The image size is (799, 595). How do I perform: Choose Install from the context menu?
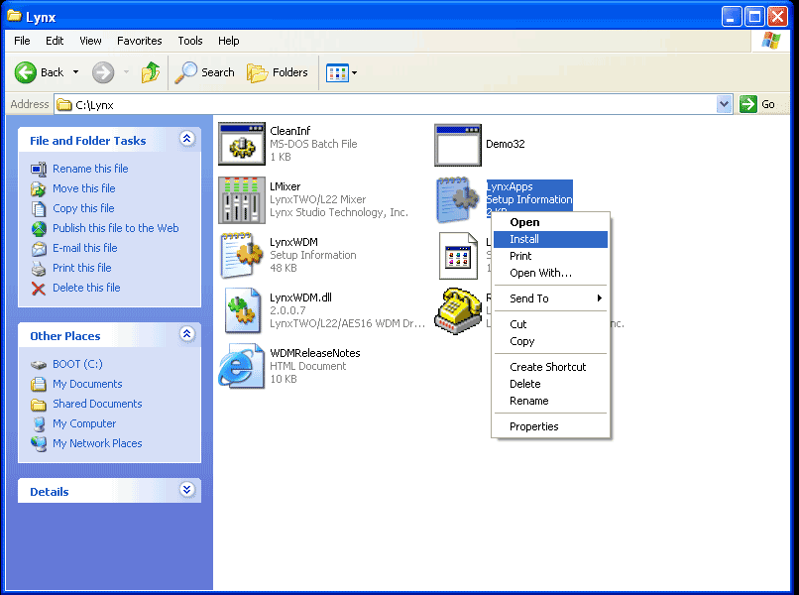pos(524,239)
